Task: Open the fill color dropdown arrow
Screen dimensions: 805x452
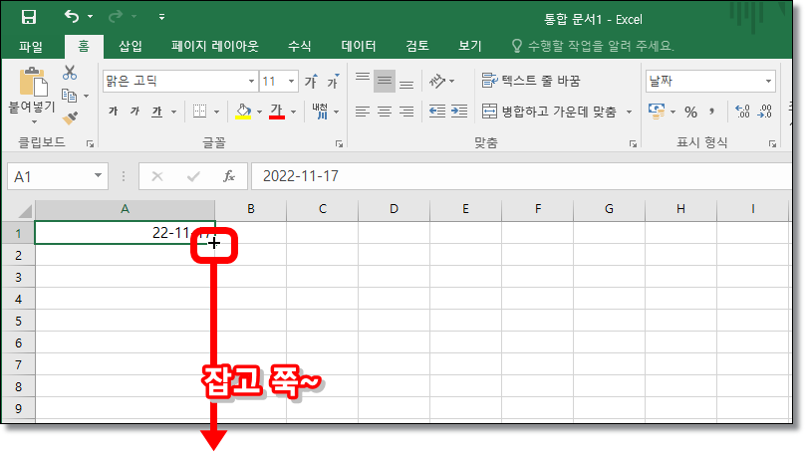Action: pos(260,112)
